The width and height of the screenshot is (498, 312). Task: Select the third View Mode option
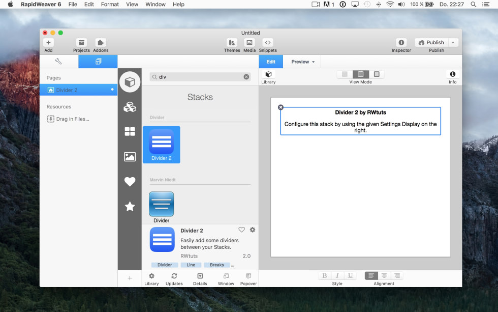click(x=377, y=74)
